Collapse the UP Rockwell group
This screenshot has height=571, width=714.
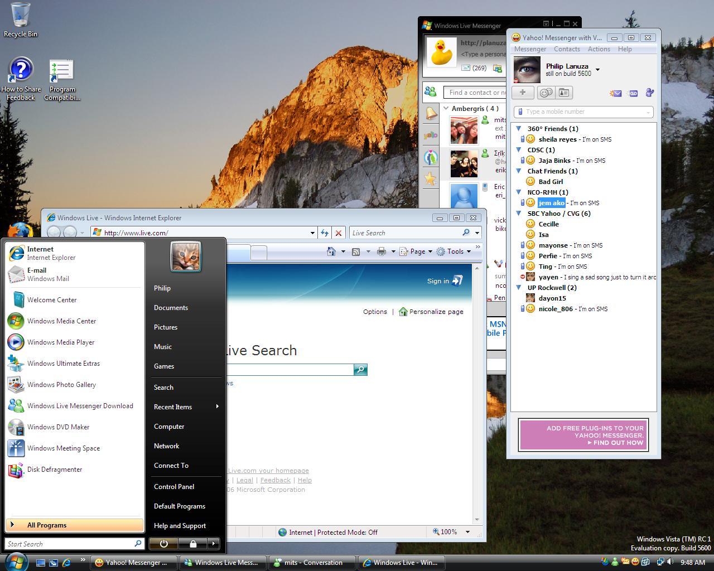click(x=519, y=288)
